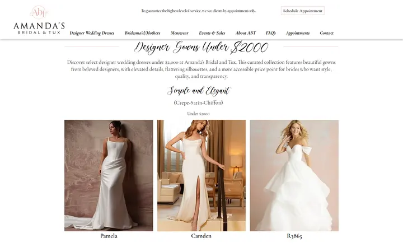Click the Designer Gowns Under $2000 heading

click(x=201, y=47)
